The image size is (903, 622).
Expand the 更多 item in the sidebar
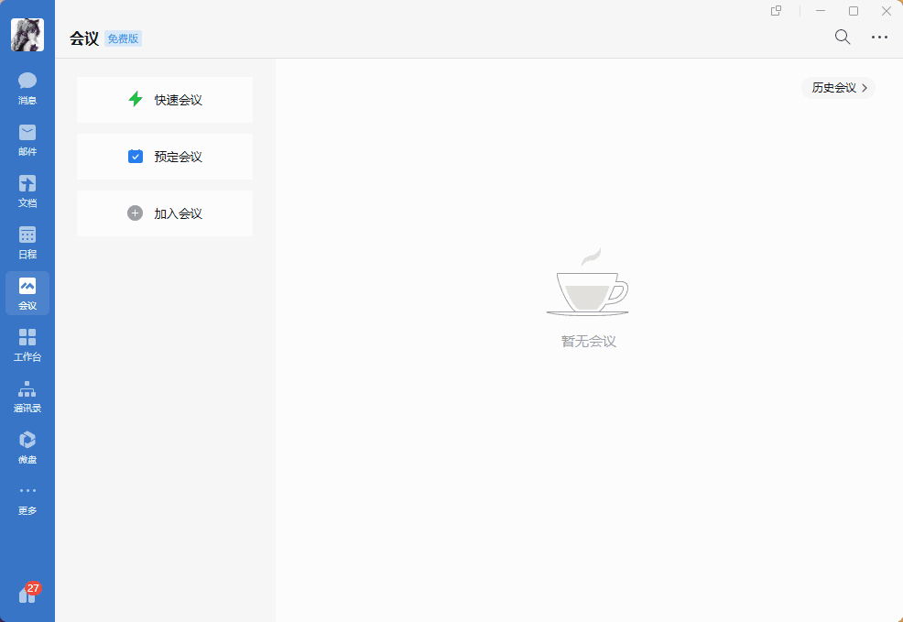(x=27, y=498)
